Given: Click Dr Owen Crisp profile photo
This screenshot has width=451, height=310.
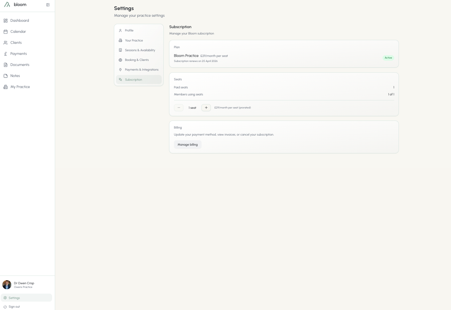Looking at the screenshot, I should pos(7,285).
